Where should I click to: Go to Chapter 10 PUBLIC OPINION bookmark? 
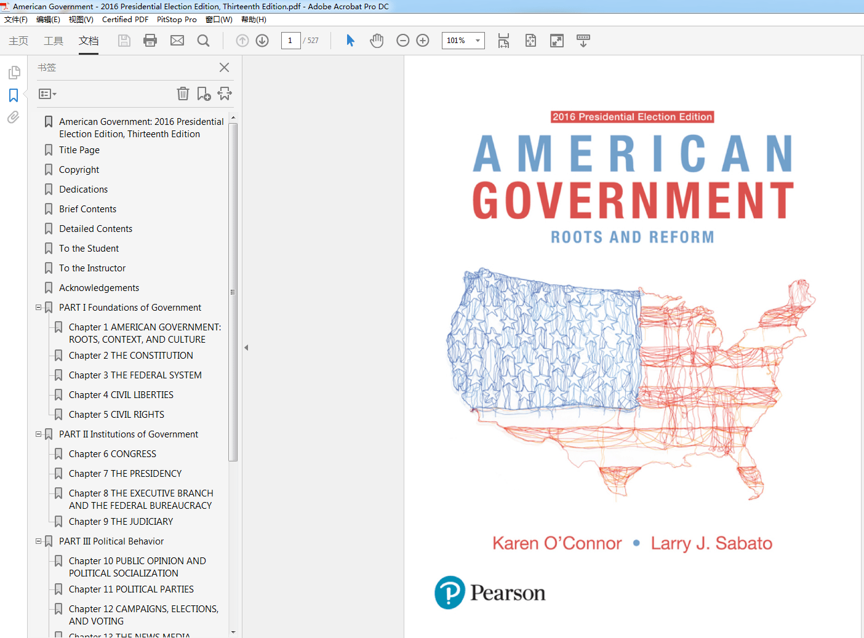tap(137, 567)
